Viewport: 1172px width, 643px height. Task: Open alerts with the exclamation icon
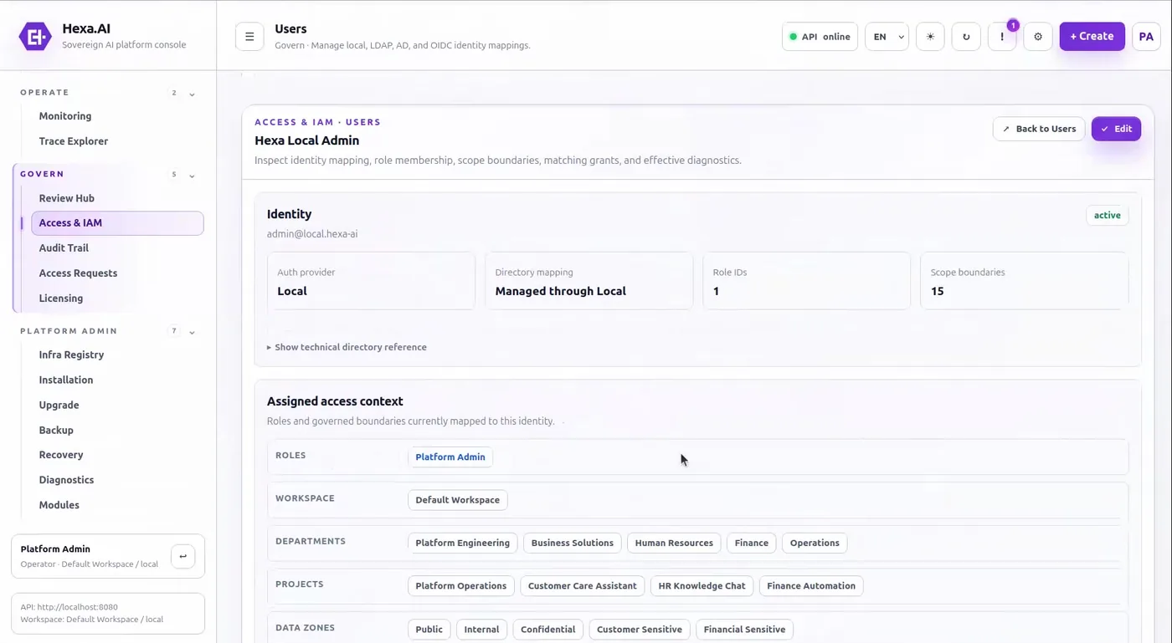(x=1002, y=37)
